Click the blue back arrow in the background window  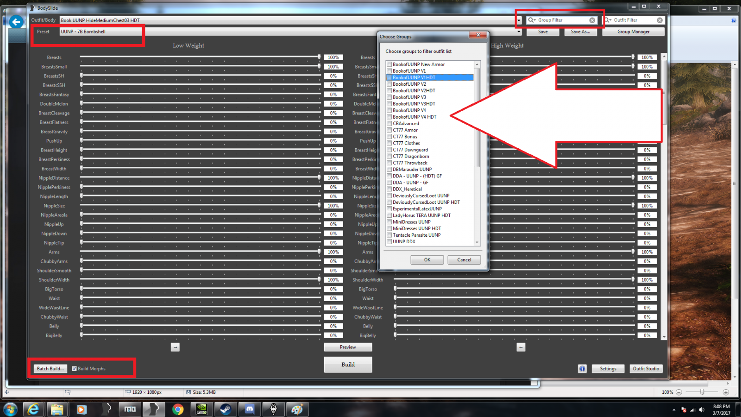point(16,22)
